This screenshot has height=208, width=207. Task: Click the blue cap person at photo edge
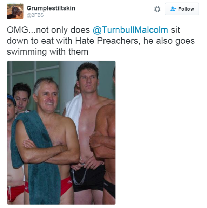(x=11, y=108)
